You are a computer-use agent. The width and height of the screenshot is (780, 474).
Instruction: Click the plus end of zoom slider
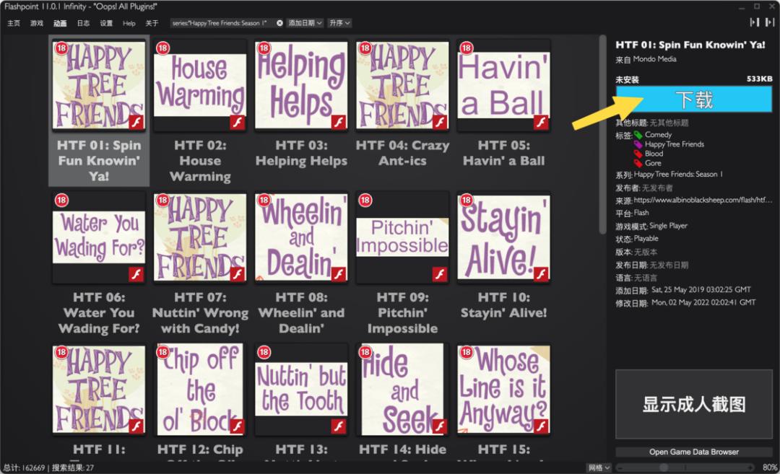click(750, 468)
